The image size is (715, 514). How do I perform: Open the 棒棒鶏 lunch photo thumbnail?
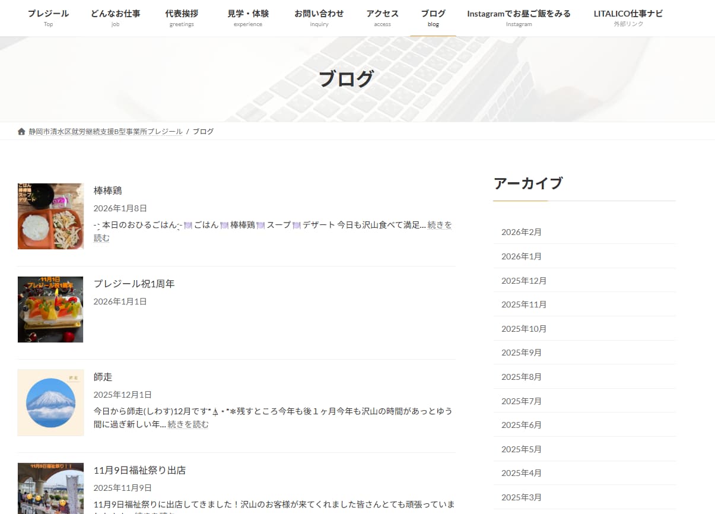(x=50, y=216)
